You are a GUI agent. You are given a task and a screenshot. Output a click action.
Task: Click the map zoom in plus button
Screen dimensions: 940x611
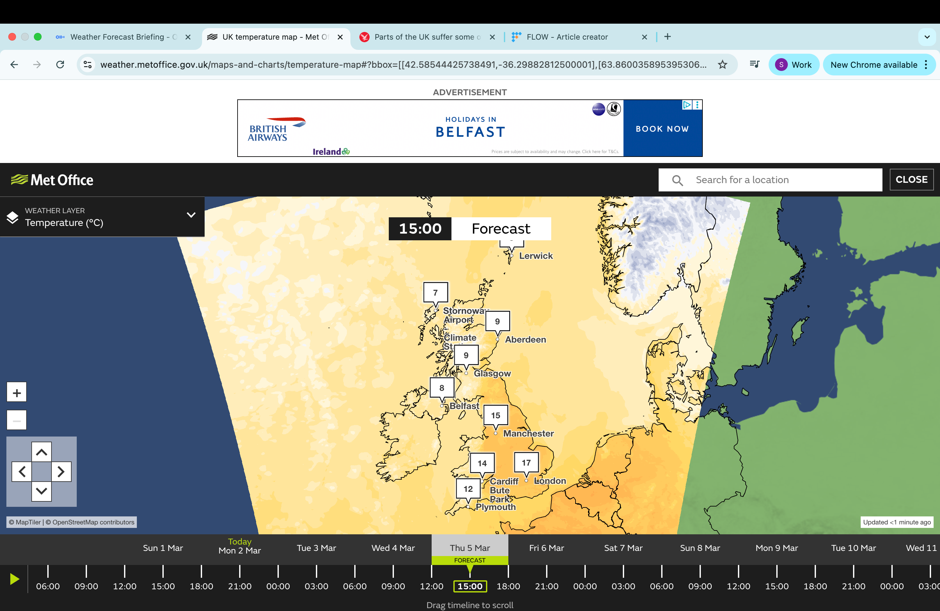click(x=17, y=392)
